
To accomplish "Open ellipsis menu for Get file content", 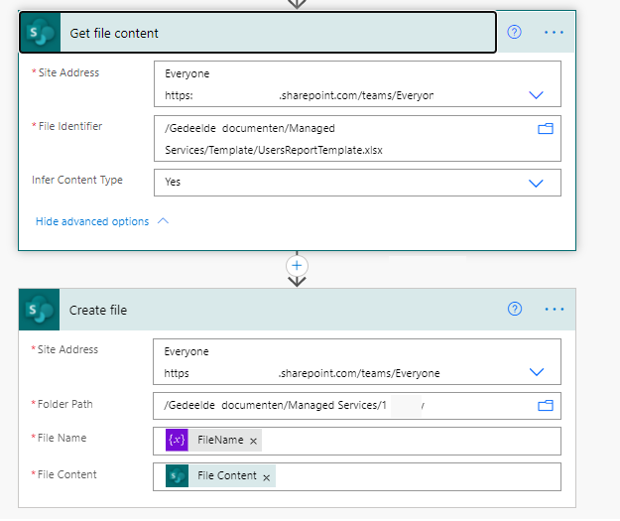I will pyautogui.click(x=554, y=32).
